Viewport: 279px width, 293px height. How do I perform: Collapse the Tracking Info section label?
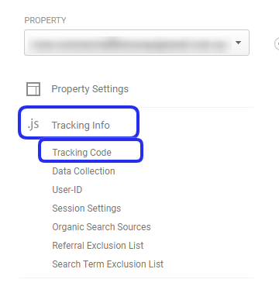click(x=81, y=125)
